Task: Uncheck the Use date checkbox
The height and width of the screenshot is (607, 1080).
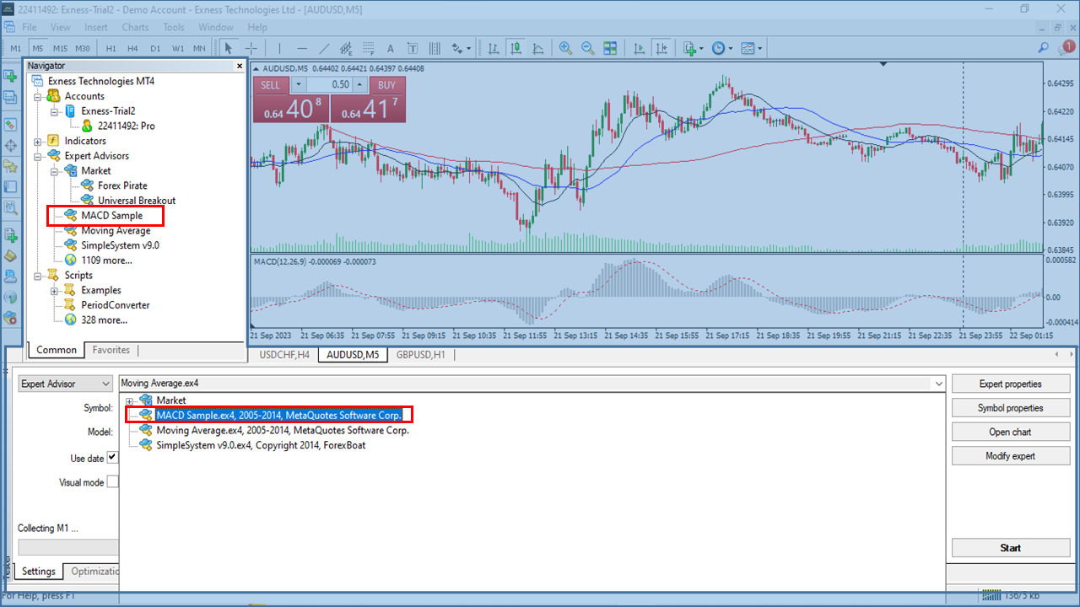Action: tap(114, 458)
